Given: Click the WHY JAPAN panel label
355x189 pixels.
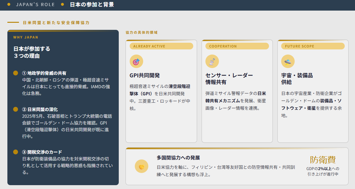Looking at the screenshot, I should (26, 37).
